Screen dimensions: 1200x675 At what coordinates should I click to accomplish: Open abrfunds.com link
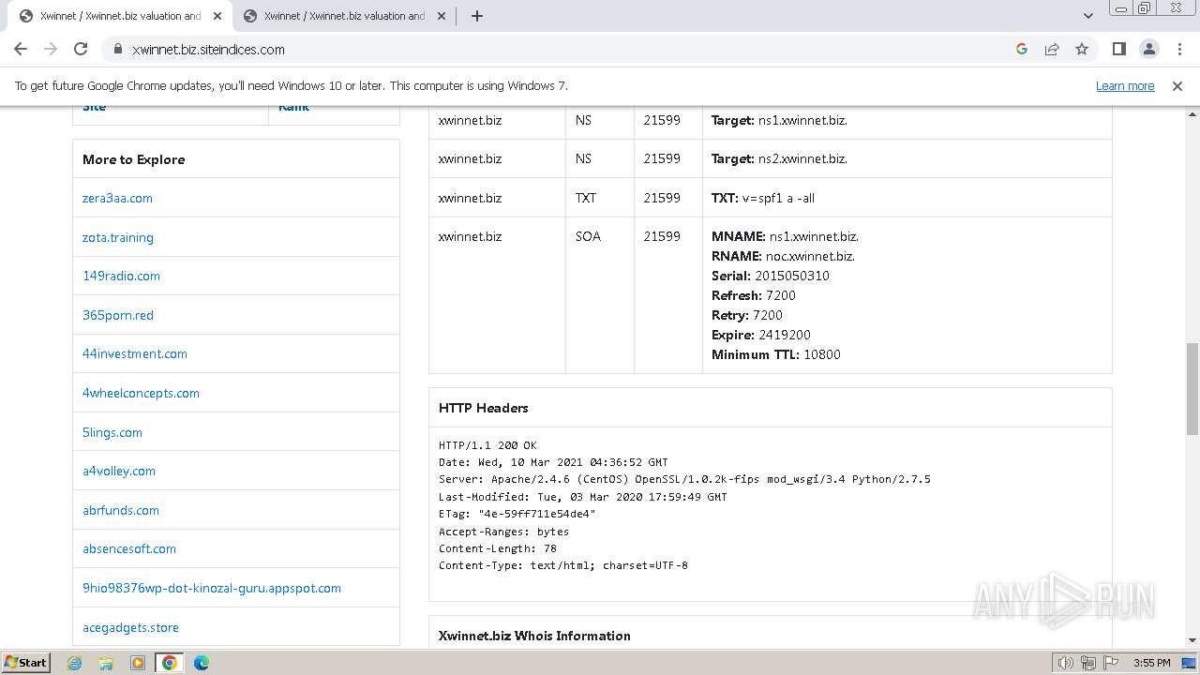tap(121, 510)
